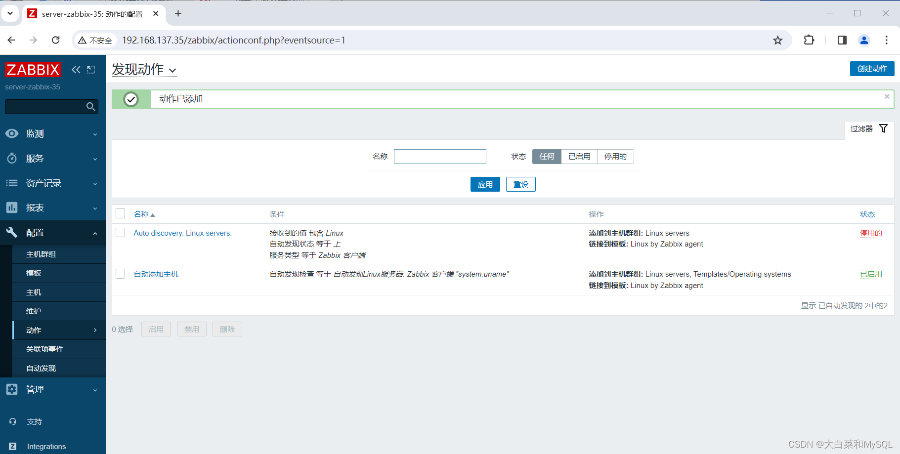
Task: Expand the 管理 menu section
Action: (x=95, y=390)
